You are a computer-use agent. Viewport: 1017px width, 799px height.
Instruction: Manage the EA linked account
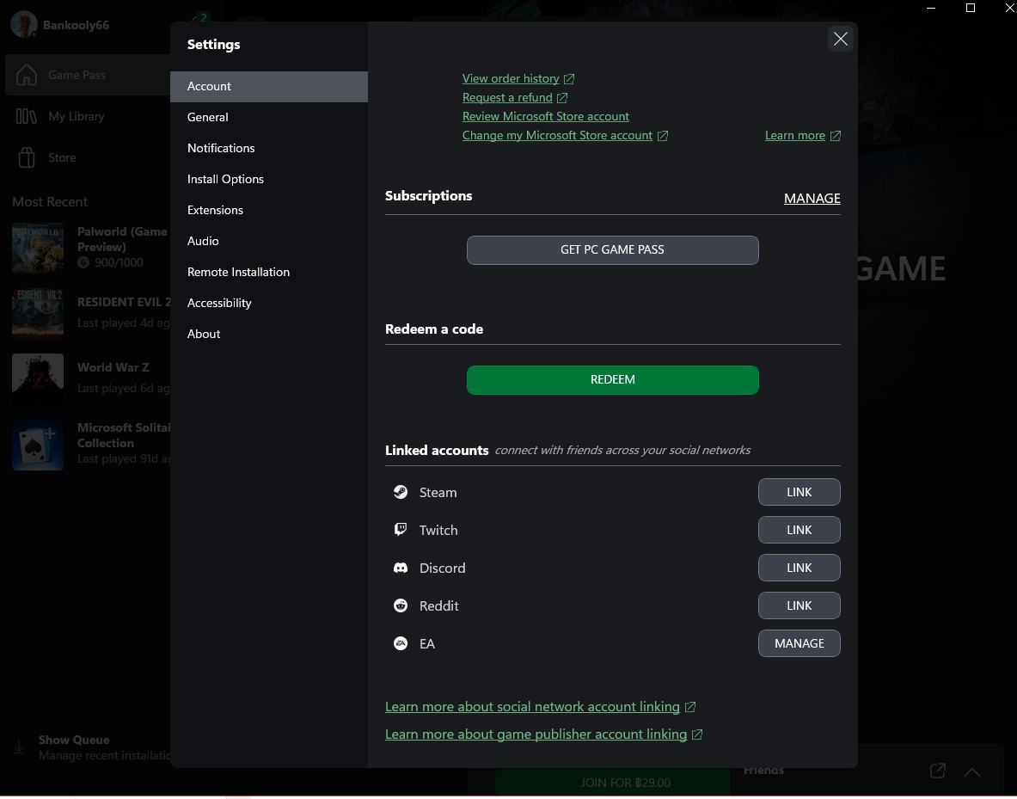coord(800,643)
